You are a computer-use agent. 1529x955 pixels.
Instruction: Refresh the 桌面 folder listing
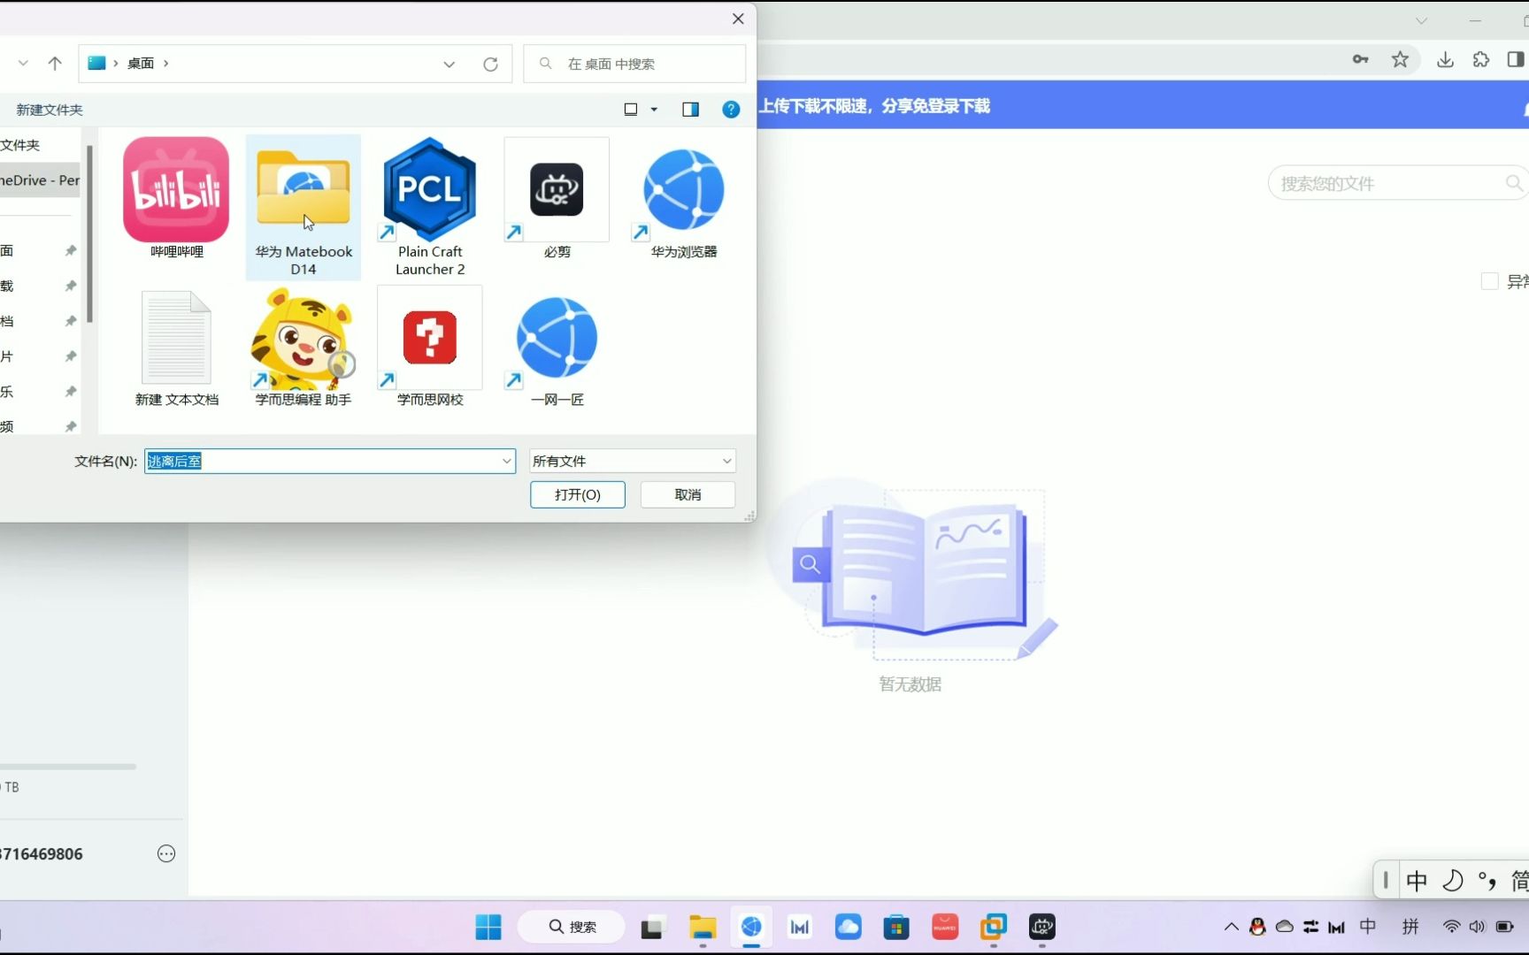(490, 64)
